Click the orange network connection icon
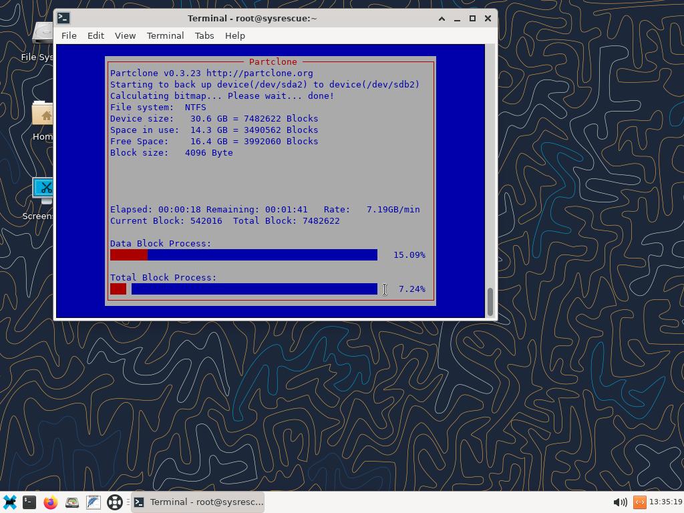This screenshot has height=513, width=684. coord(639,502)
